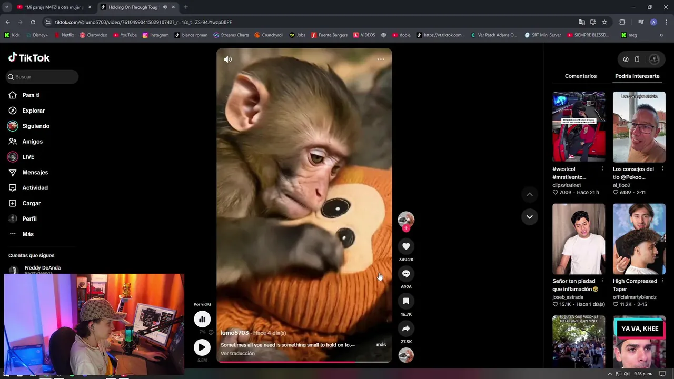Click address bar URL
This screenshot has width=674, height=379.
tap(143, 22)
